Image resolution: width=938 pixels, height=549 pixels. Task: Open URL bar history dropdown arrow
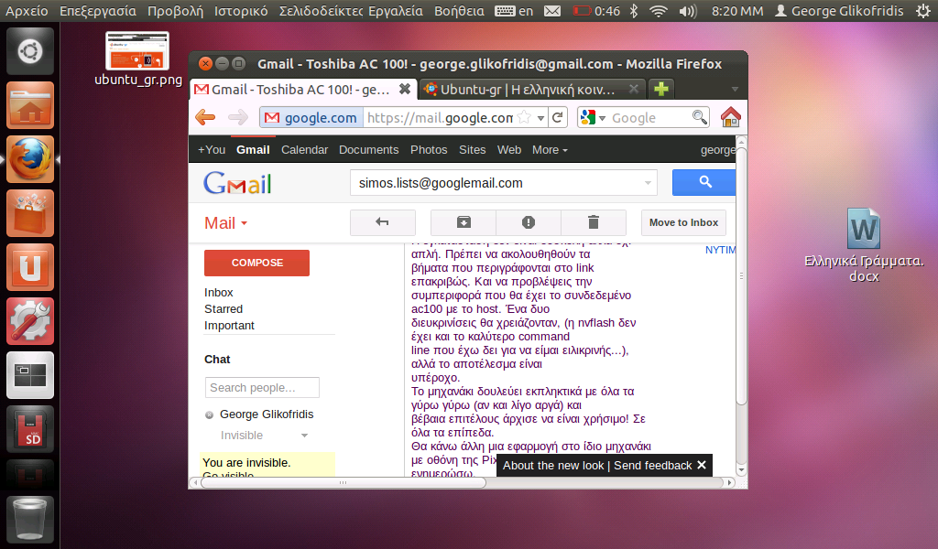[x=540, y=118]
